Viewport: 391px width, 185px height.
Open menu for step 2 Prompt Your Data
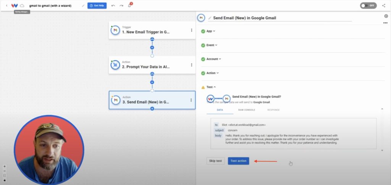coord(192,65)
